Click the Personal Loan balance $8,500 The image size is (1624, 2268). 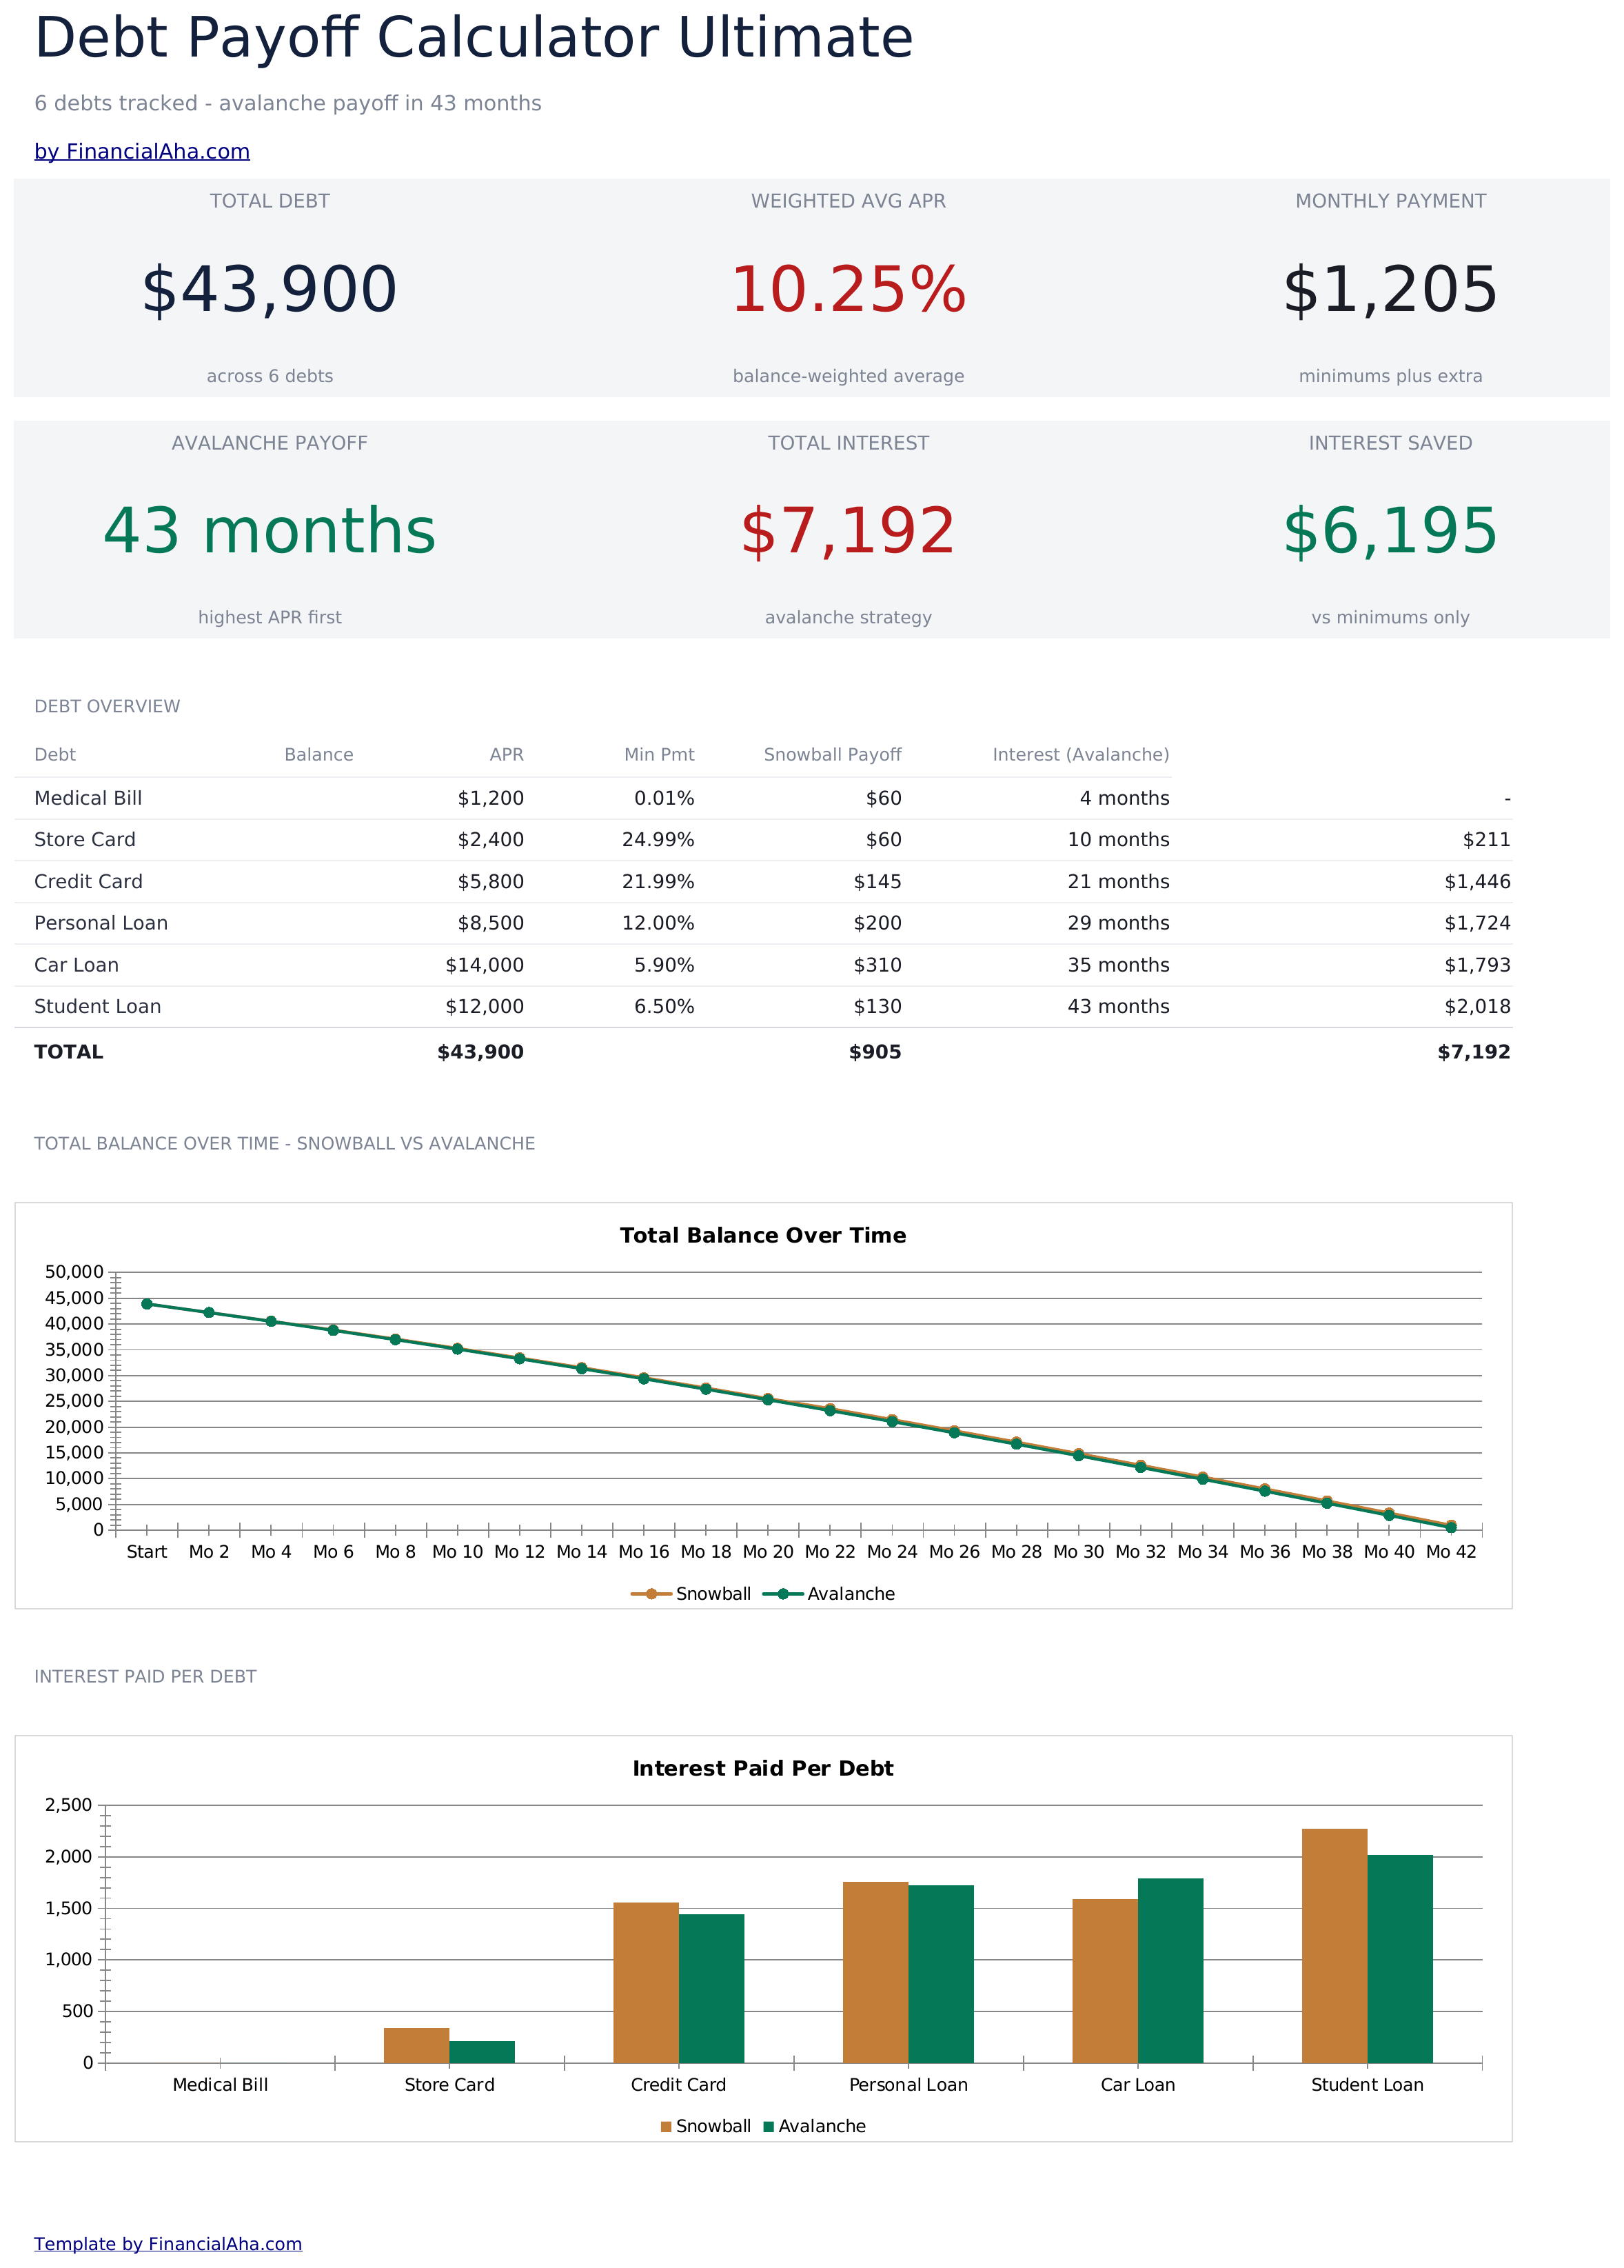(491, 923)
